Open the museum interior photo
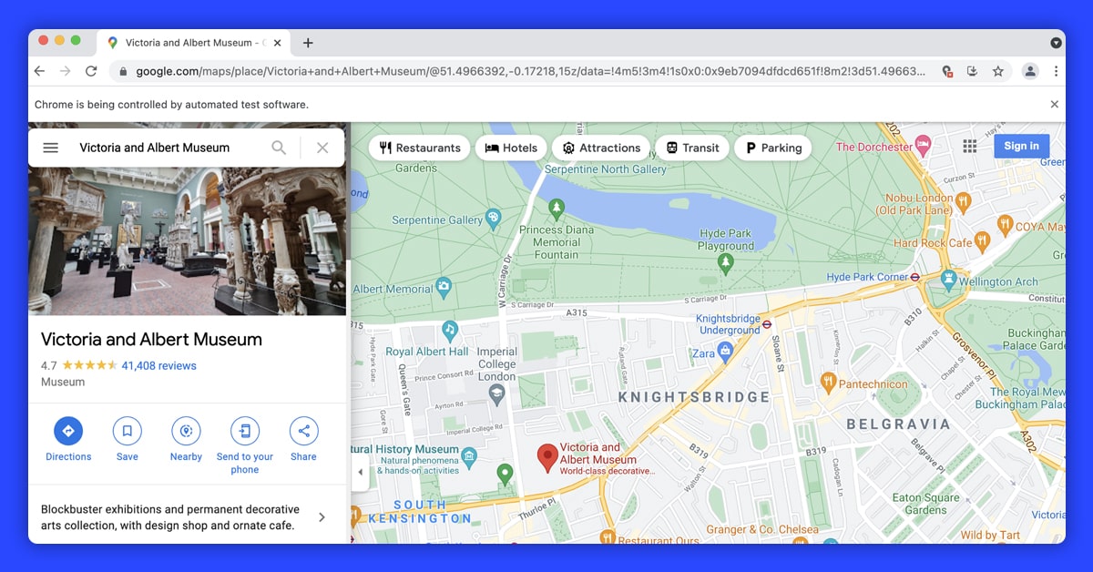The width and height of the screenshot is (1093, 572). [188, 240]
